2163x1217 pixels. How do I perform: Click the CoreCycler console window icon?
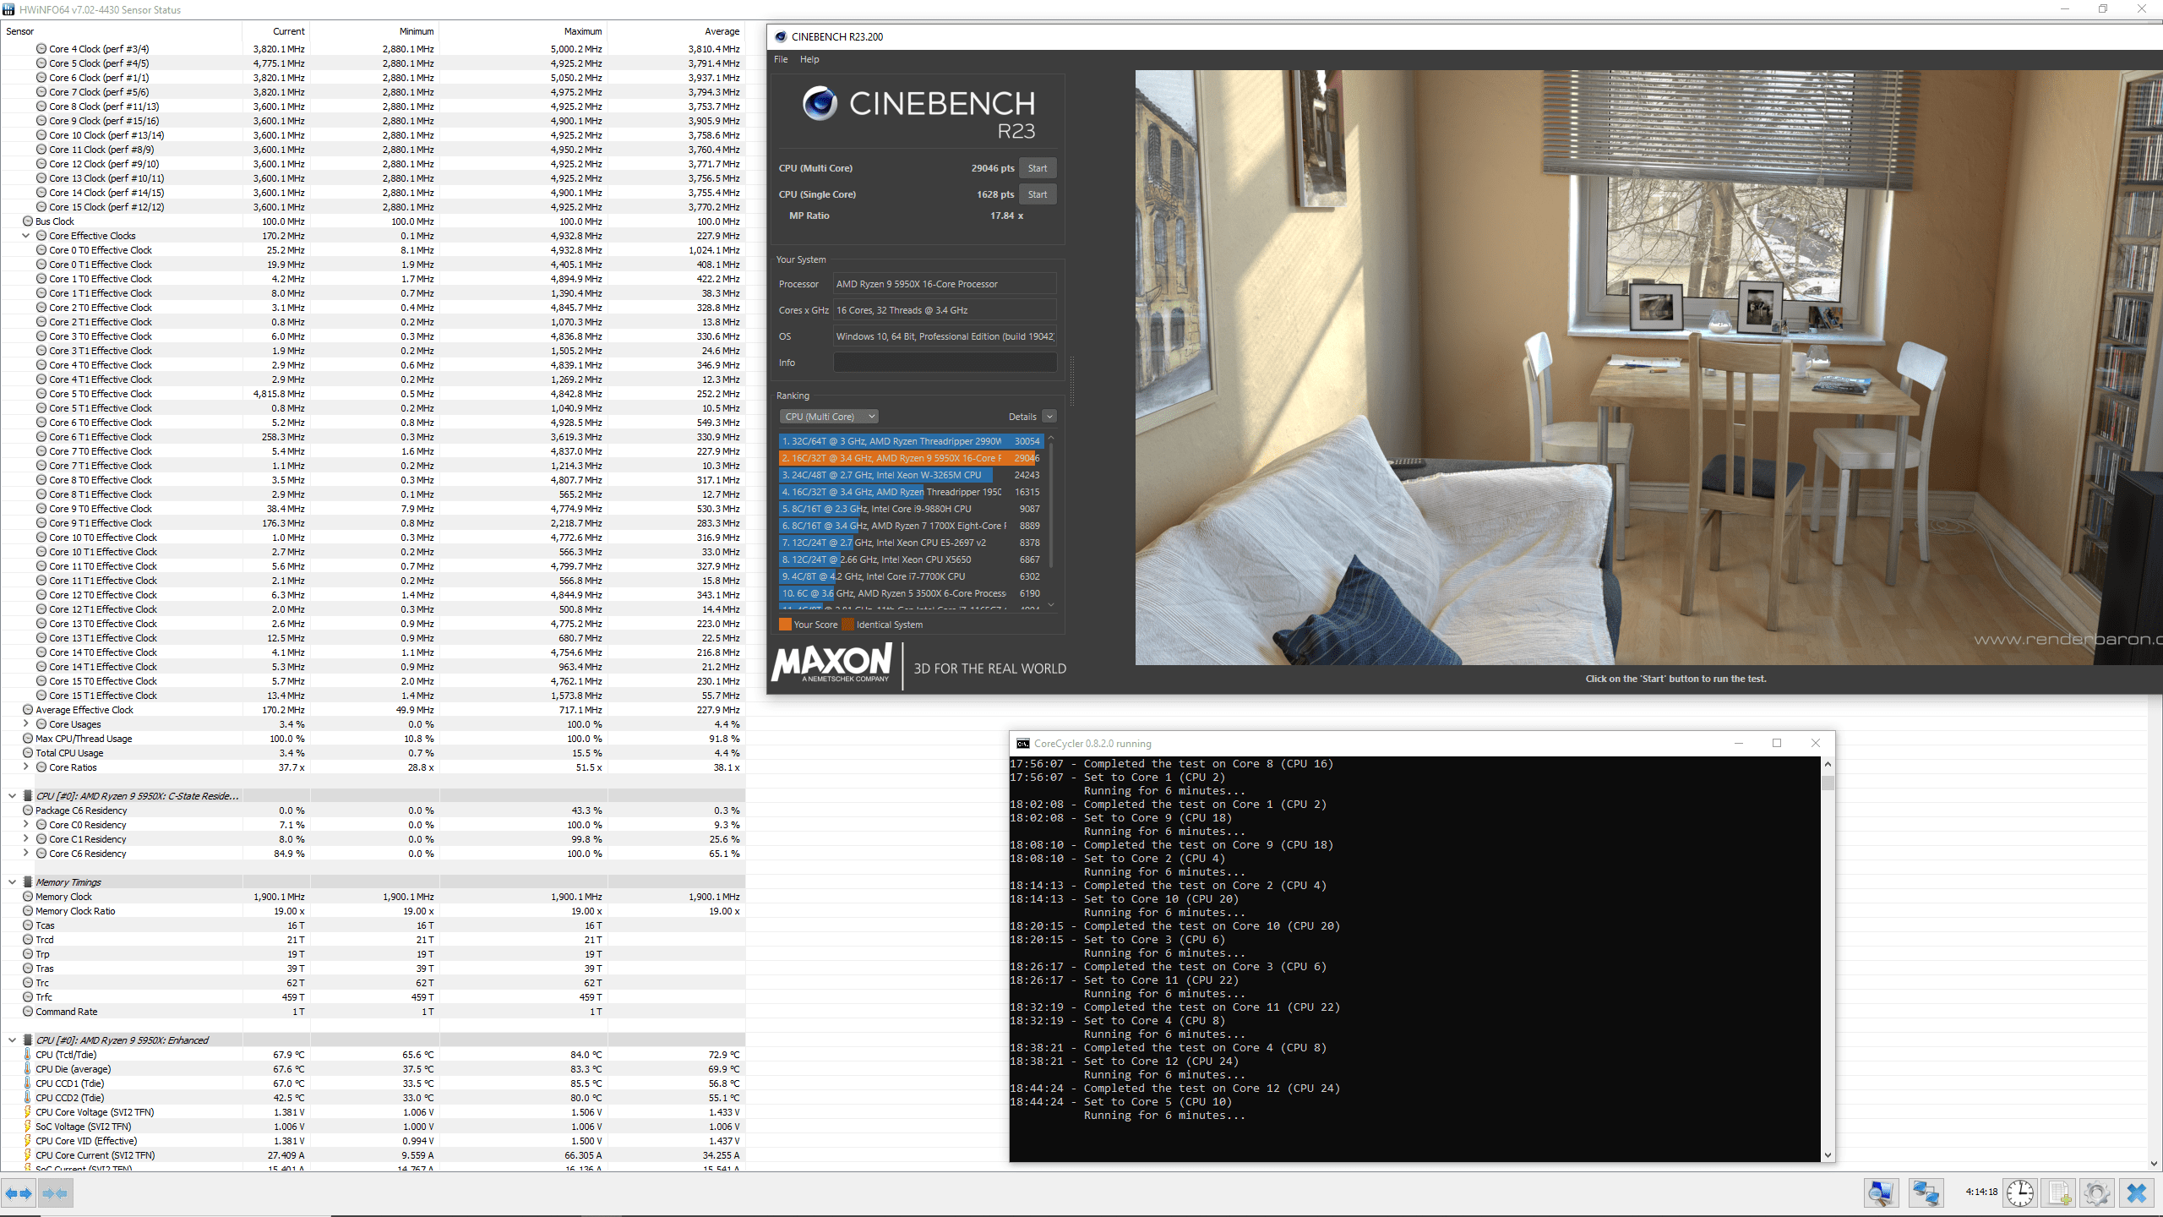(x=1023, y=744)
